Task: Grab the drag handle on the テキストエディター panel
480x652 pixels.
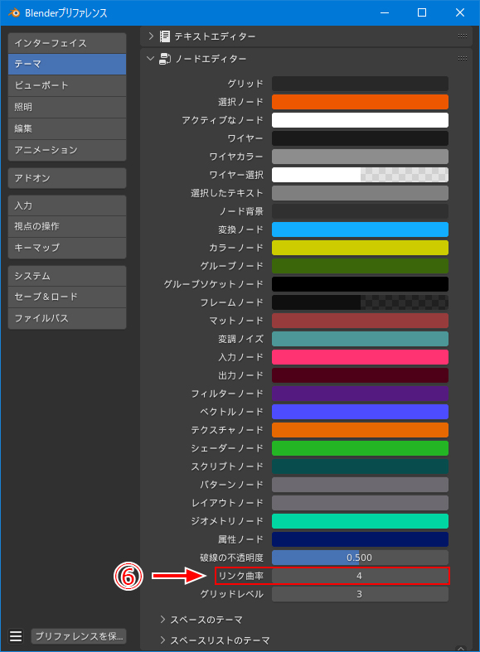Action: pos(463,36)
